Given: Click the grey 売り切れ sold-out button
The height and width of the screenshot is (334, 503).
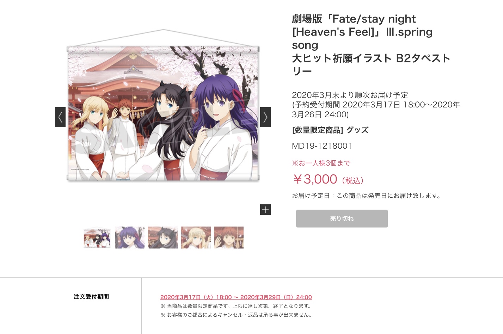Looking at the screenshot, I should pyautogui.click(x=342, y=218).
